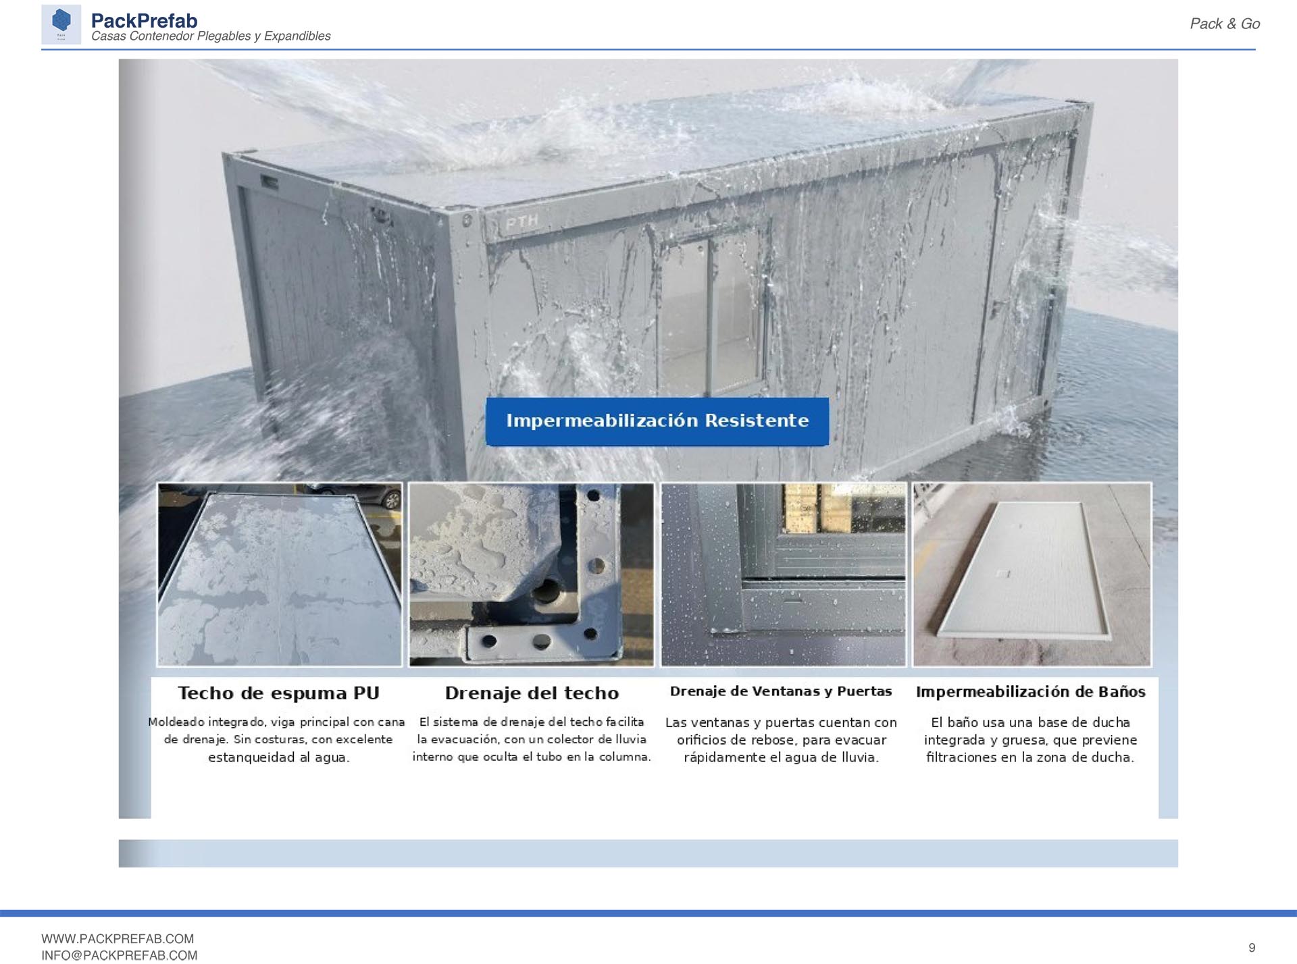Click the PackPrefab hexagon logo icon
The height and width of the screenshot is (964, 1297).
pyautogui.click(x=61, y=24)
